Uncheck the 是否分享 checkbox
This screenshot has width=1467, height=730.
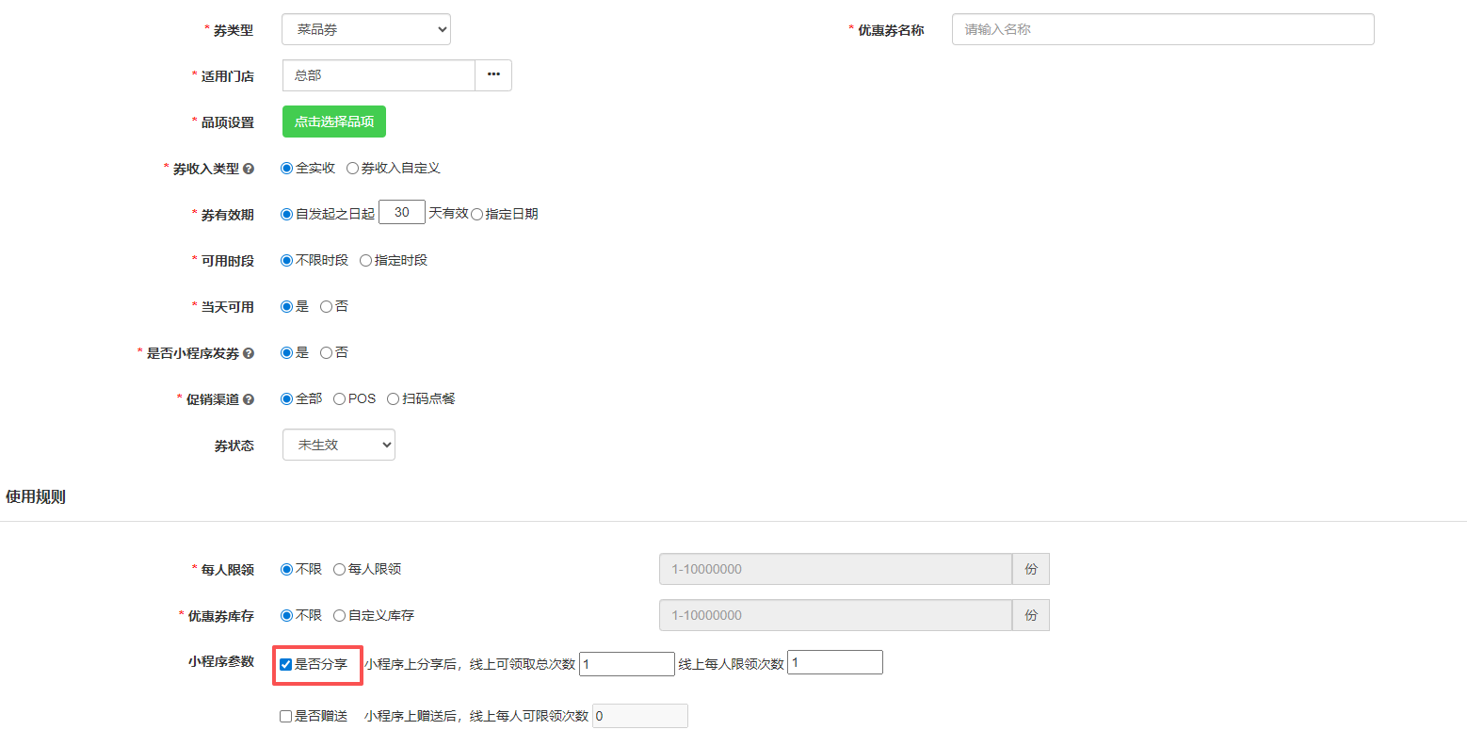coord(286,664)
